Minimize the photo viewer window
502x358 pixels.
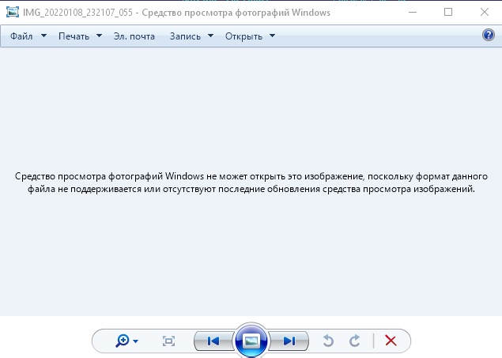411,12
